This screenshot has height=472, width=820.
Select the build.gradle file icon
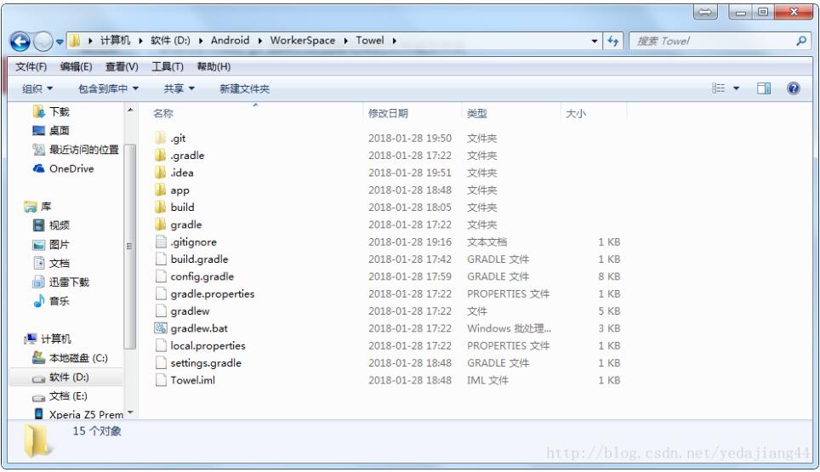161,259
